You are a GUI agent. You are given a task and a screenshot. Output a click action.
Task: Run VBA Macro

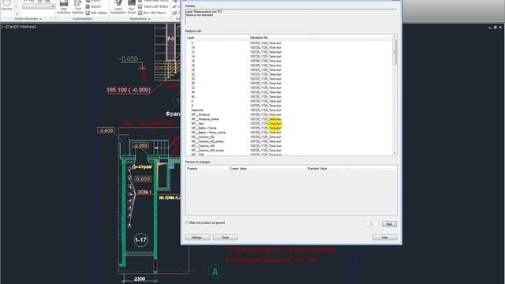click(152, 13)
